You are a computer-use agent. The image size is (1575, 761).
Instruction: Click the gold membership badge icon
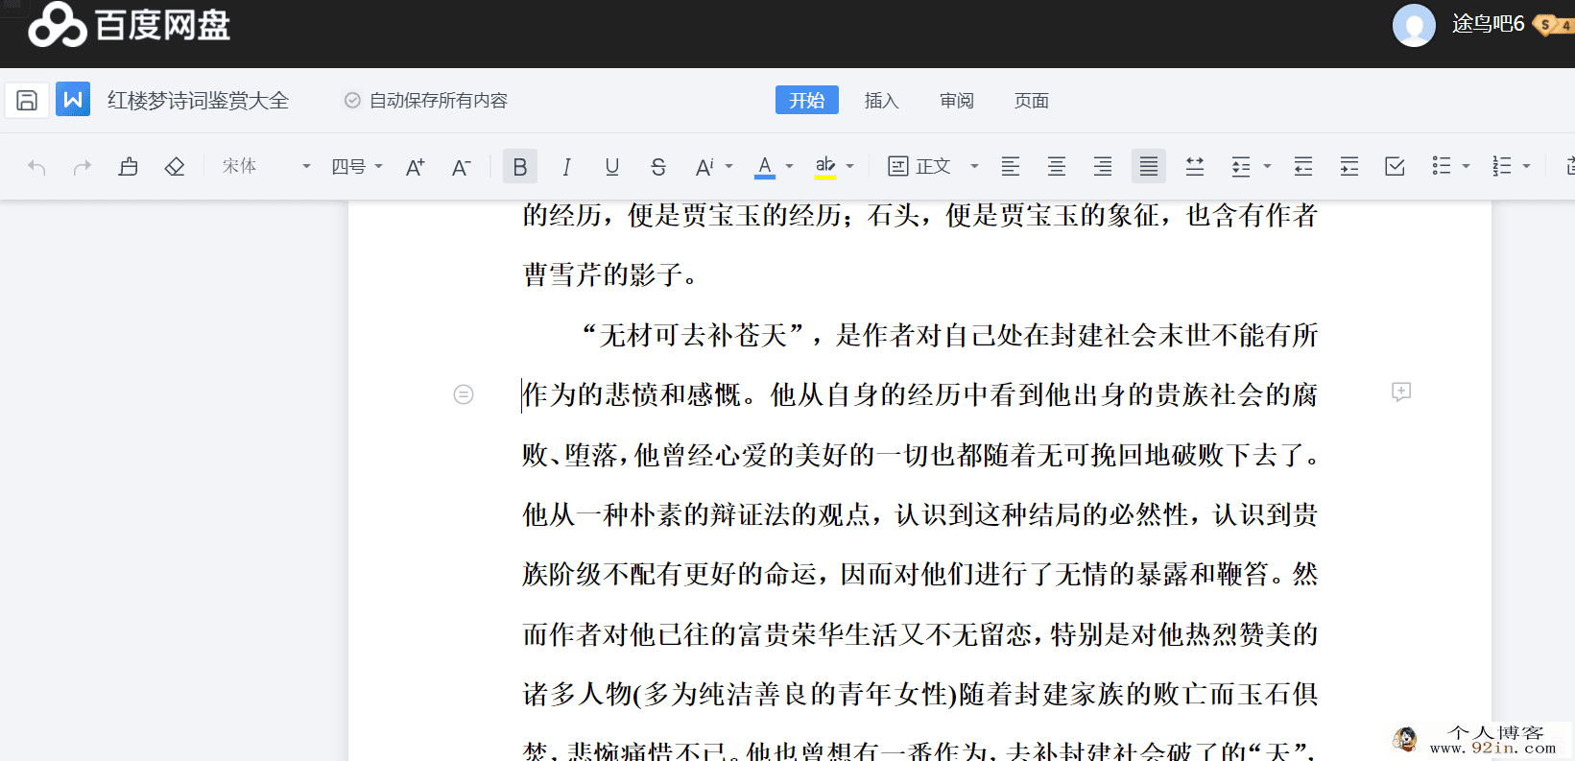pos(1553,25)
